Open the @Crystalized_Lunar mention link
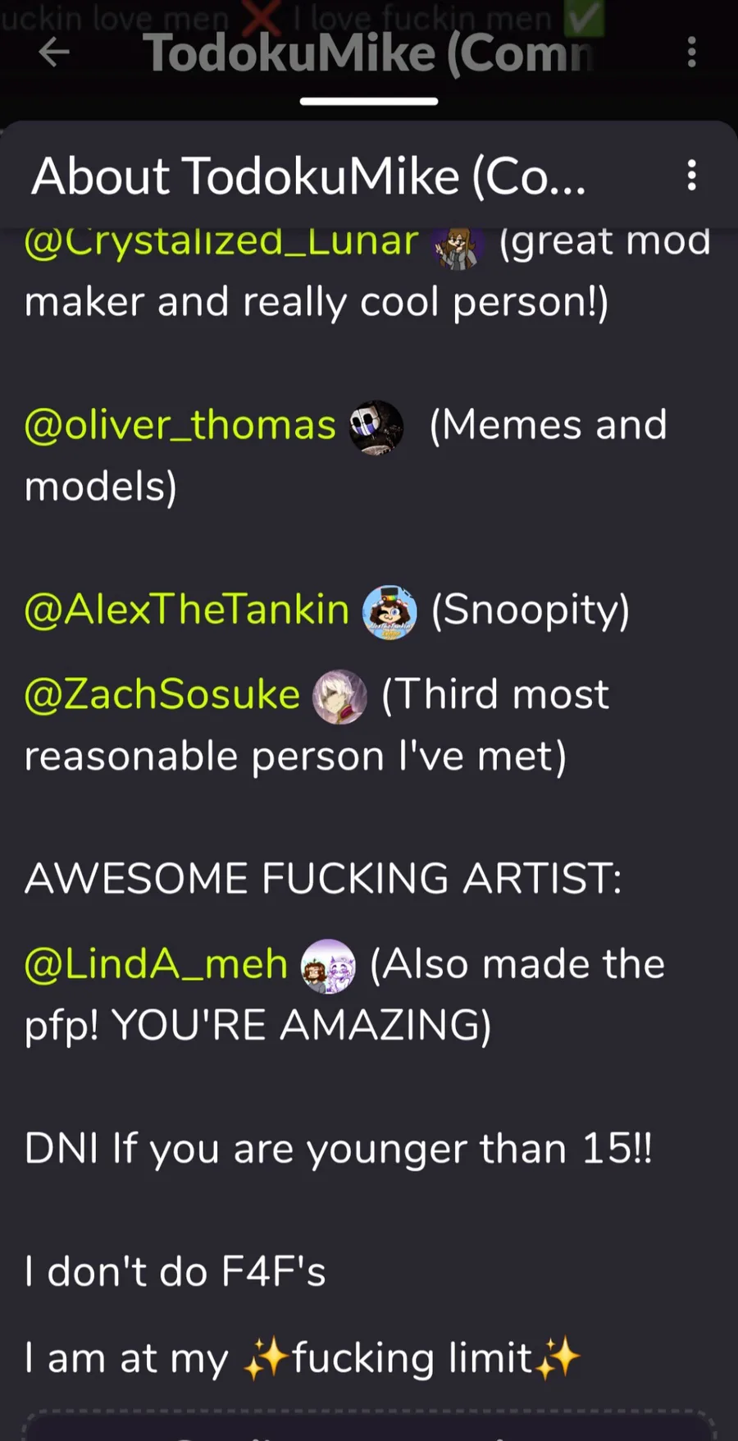 pyautogui.click(x=221, y=243)
